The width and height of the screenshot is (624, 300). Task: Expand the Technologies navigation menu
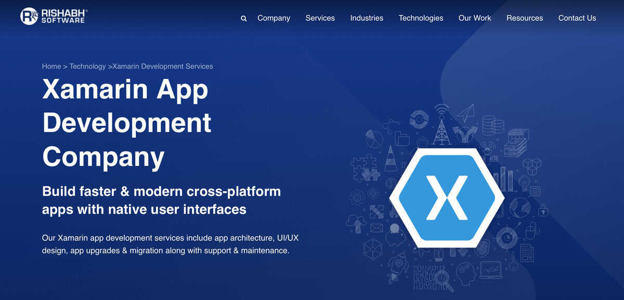[421, 18]
